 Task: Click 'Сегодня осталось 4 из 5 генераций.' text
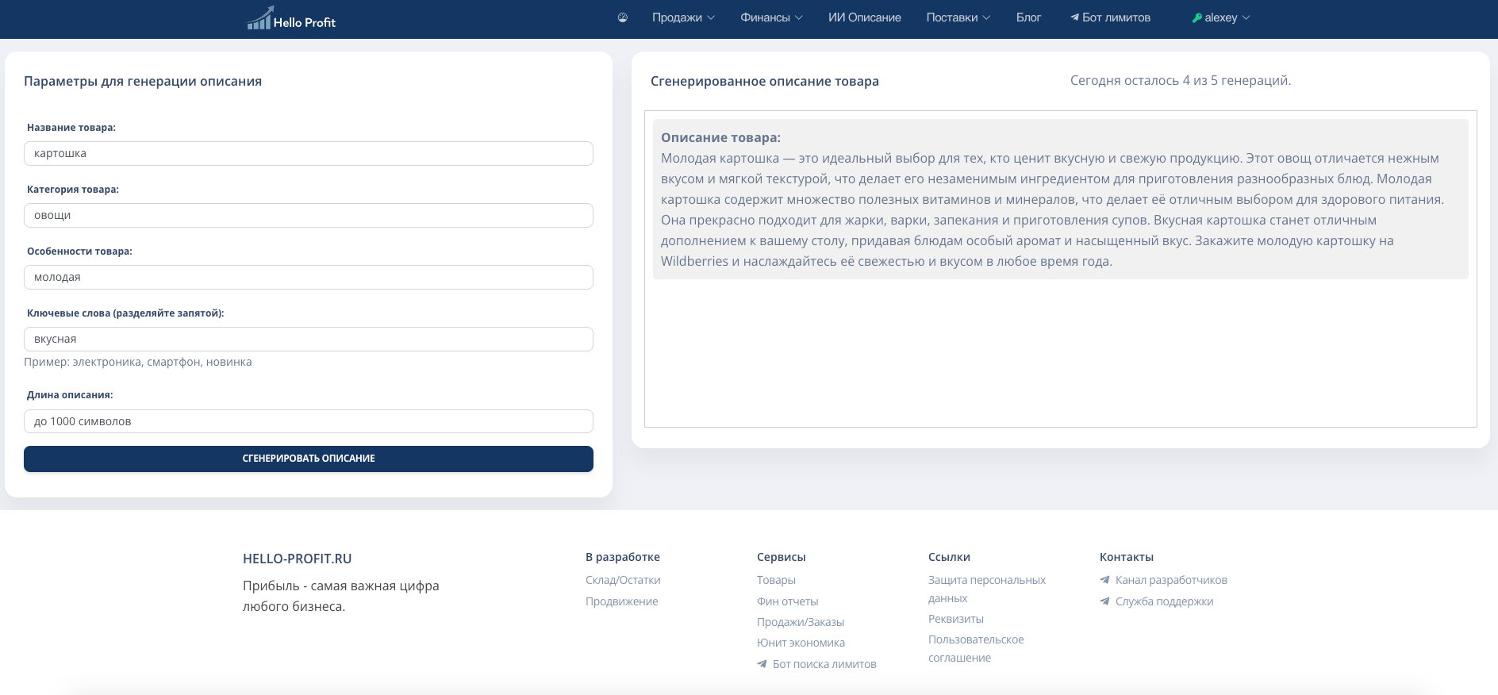[1181, 80]
